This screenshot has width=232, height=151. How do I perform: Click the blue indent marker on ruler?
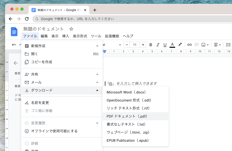(105, 52)
